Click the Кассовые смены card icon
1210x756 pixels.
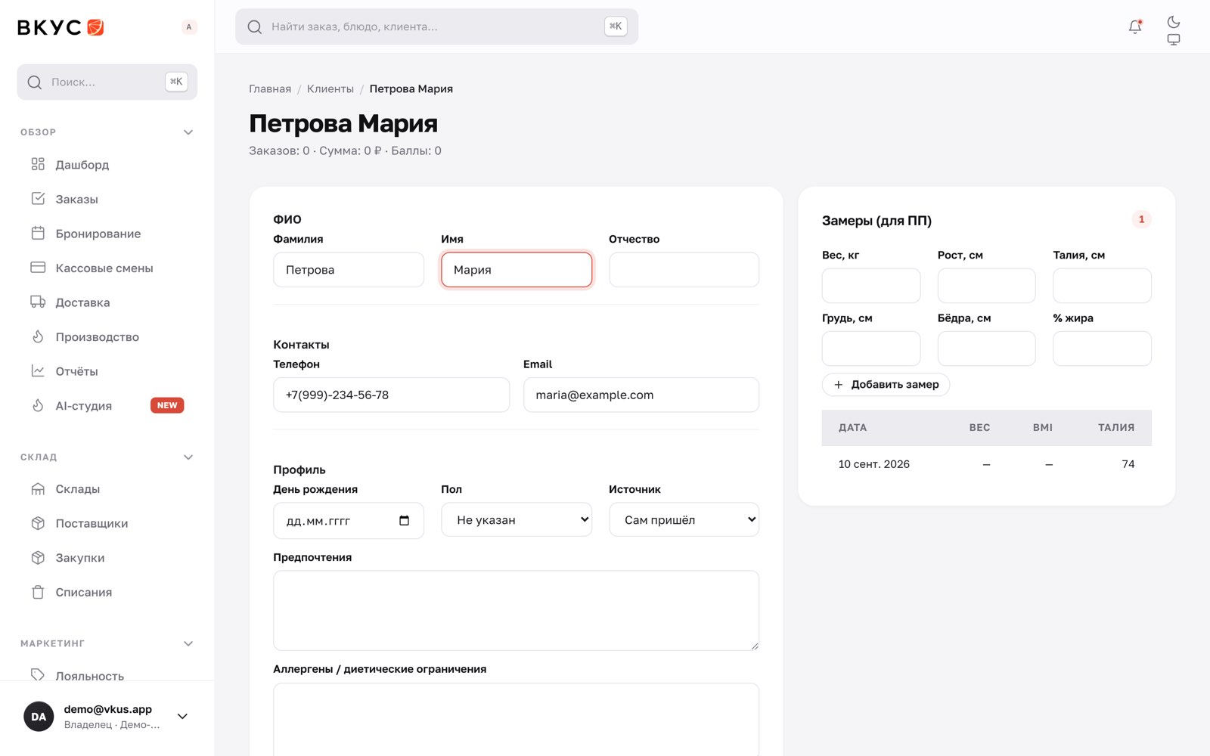click(x=38, y=268)
